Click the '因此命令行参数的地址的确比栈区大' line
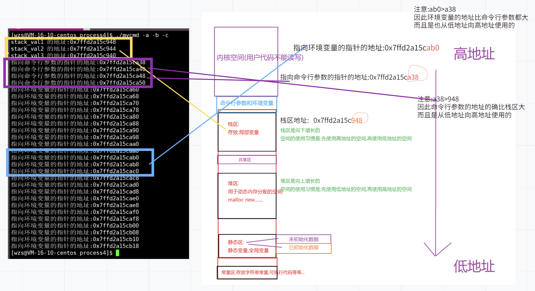Viewport: 535px width, 291px height. click(471, 107)
